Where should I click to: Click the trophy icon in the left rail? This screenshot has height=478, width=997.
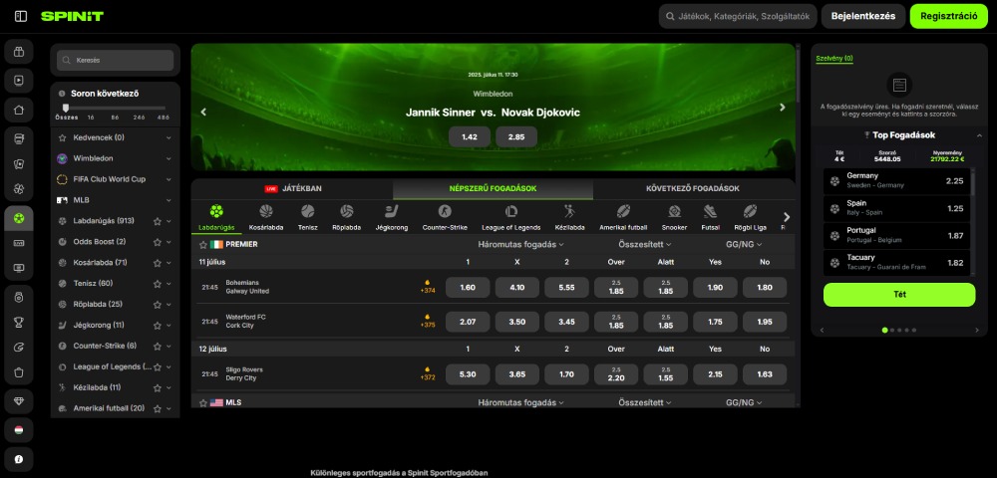(18, 321)
